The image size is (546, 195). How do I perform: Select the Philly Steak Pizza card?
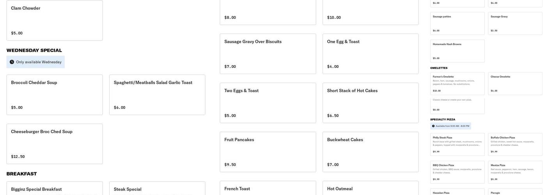click(457, 144)
